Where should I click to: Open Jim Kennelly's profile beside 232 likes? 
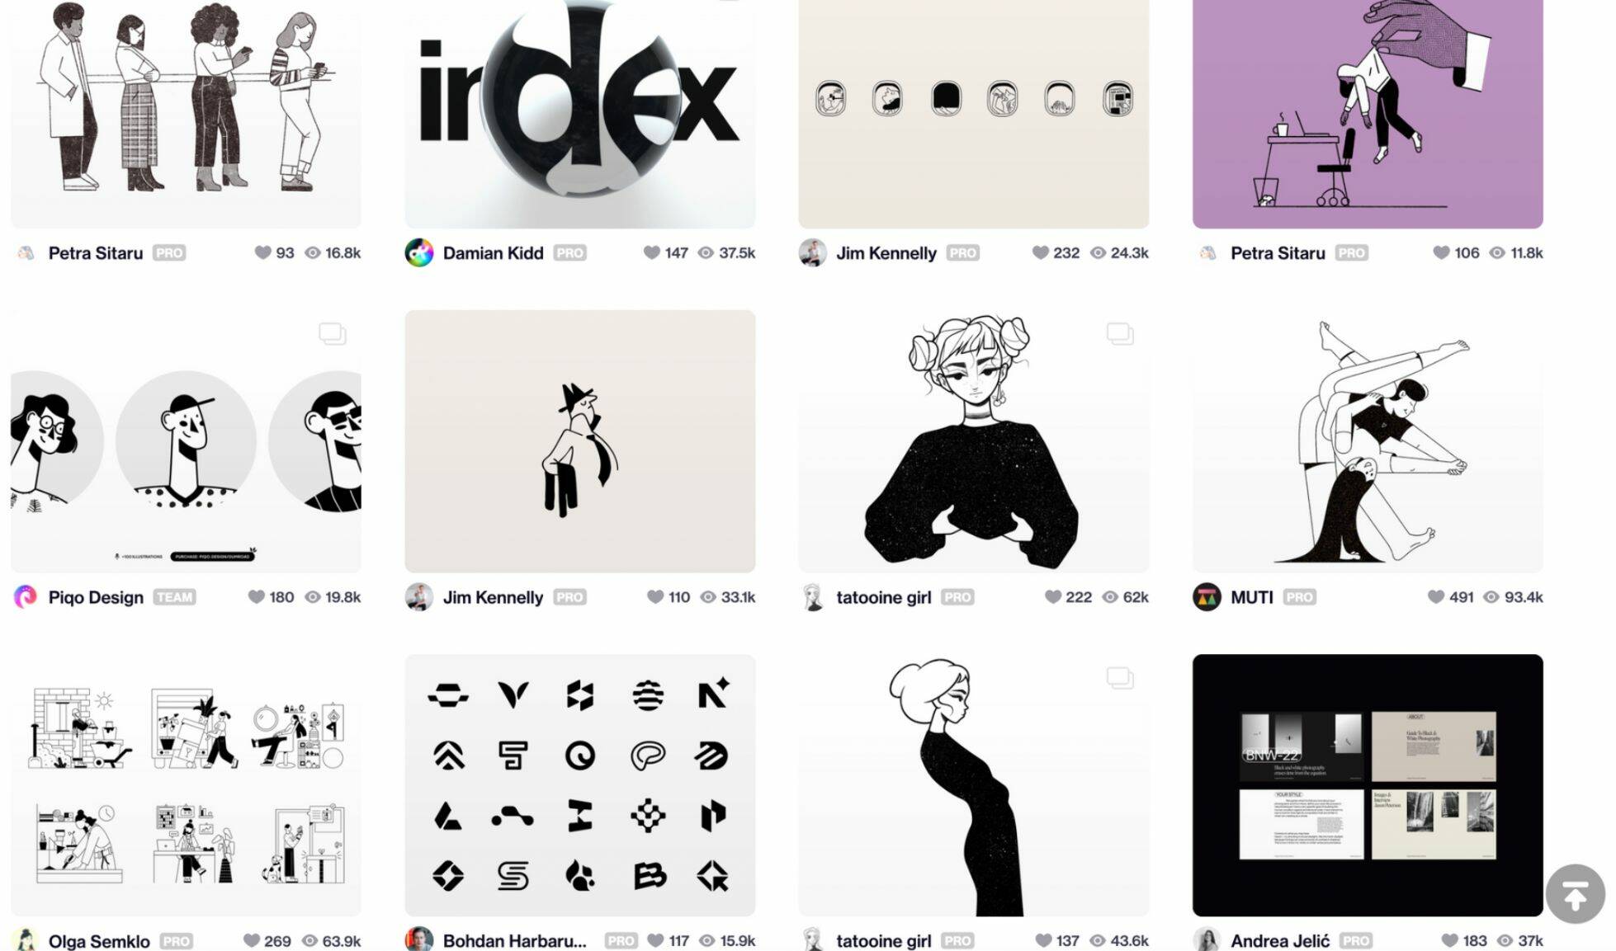pos(886,252)
